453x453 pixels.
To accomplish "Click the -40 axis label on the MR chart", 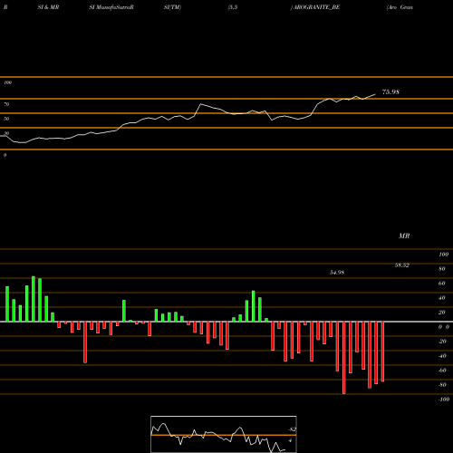I will tap(442, 356).
